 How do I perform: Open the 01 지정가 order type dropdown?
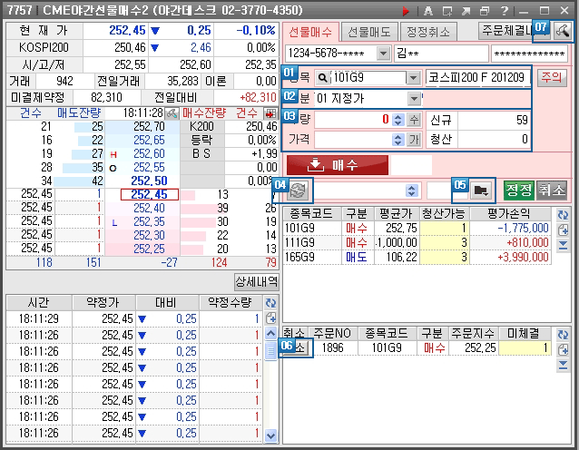coord(414,99)
